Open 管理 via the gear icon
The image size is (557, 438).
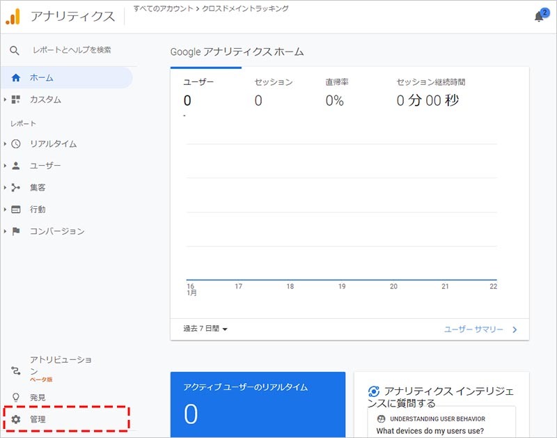point(16,419)
